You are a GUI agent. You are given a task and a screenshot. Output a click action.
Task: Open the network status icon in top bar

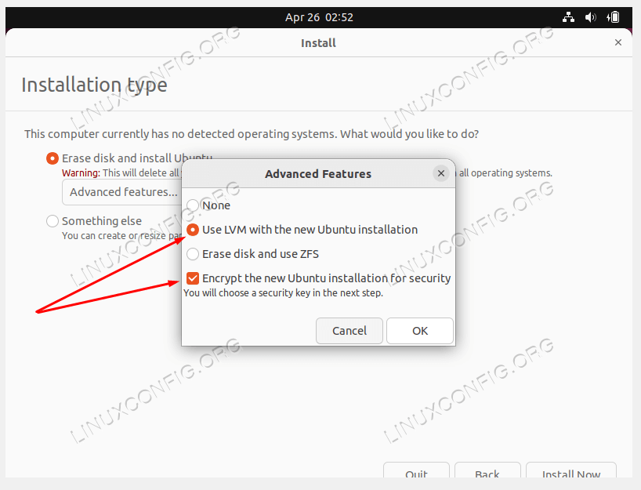568,17
